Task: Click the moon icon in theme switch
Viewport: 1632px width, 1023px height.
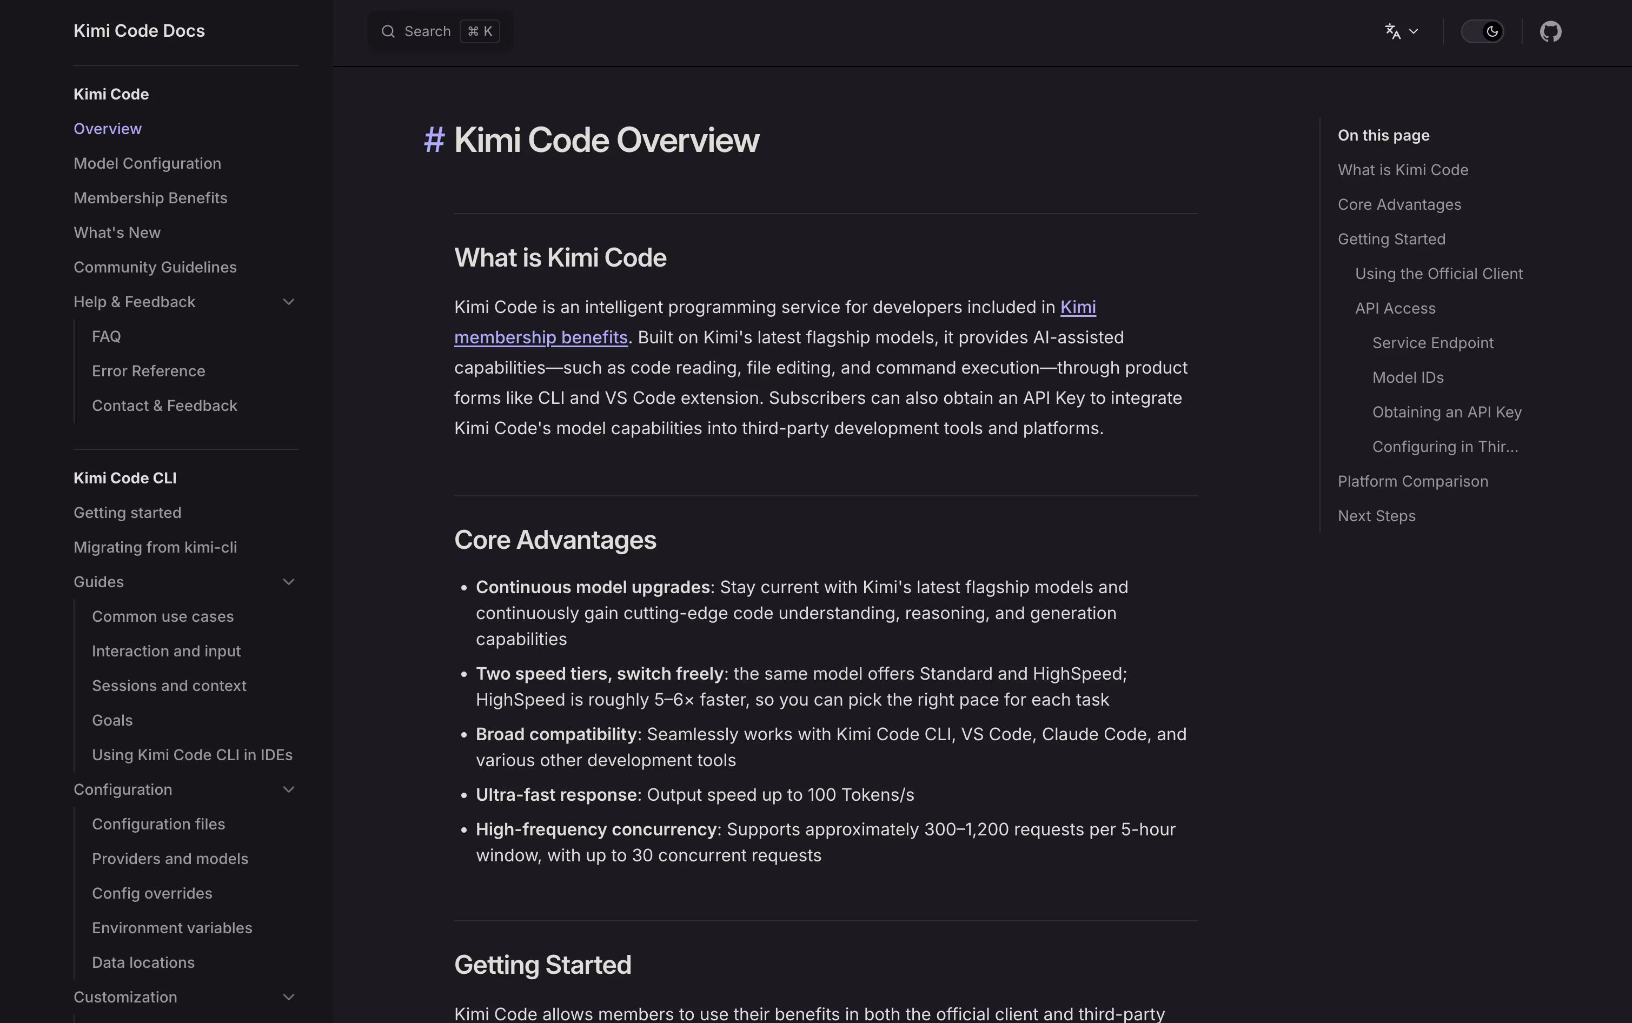Action: tap(1491, 31)
